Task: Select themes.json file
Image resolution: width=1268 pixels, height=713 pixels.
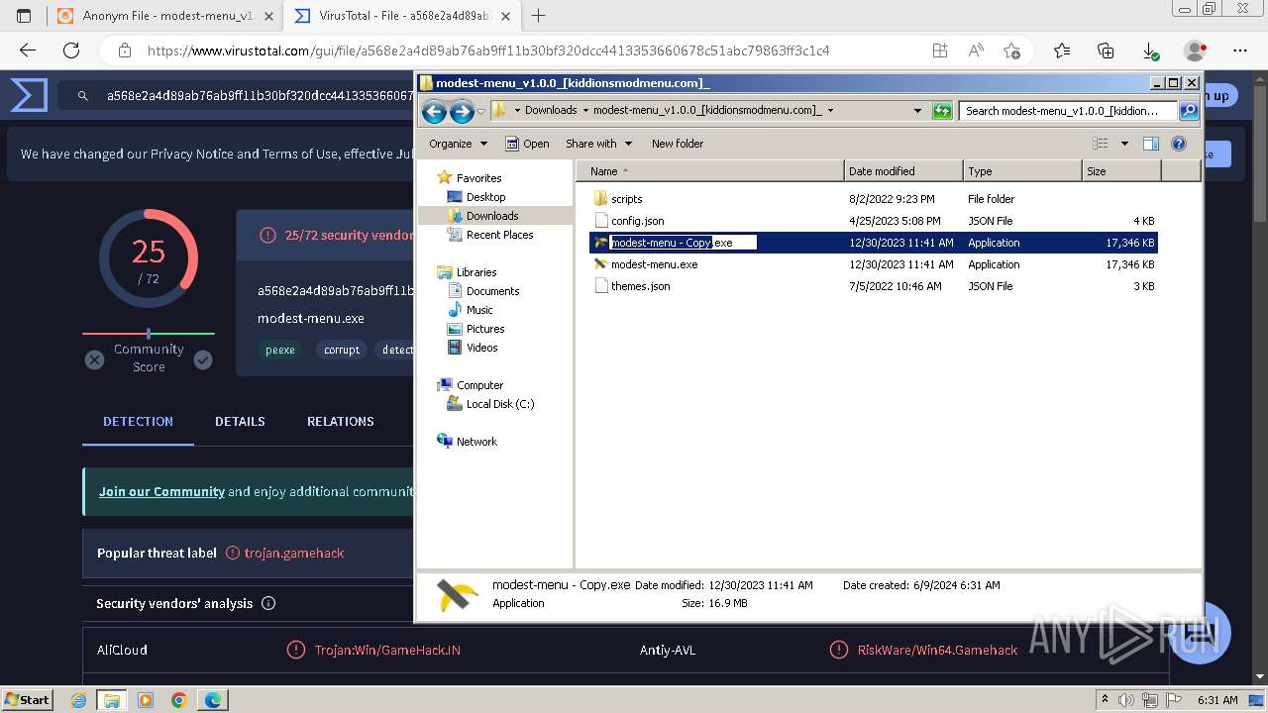Action: (x=640, y=286)
